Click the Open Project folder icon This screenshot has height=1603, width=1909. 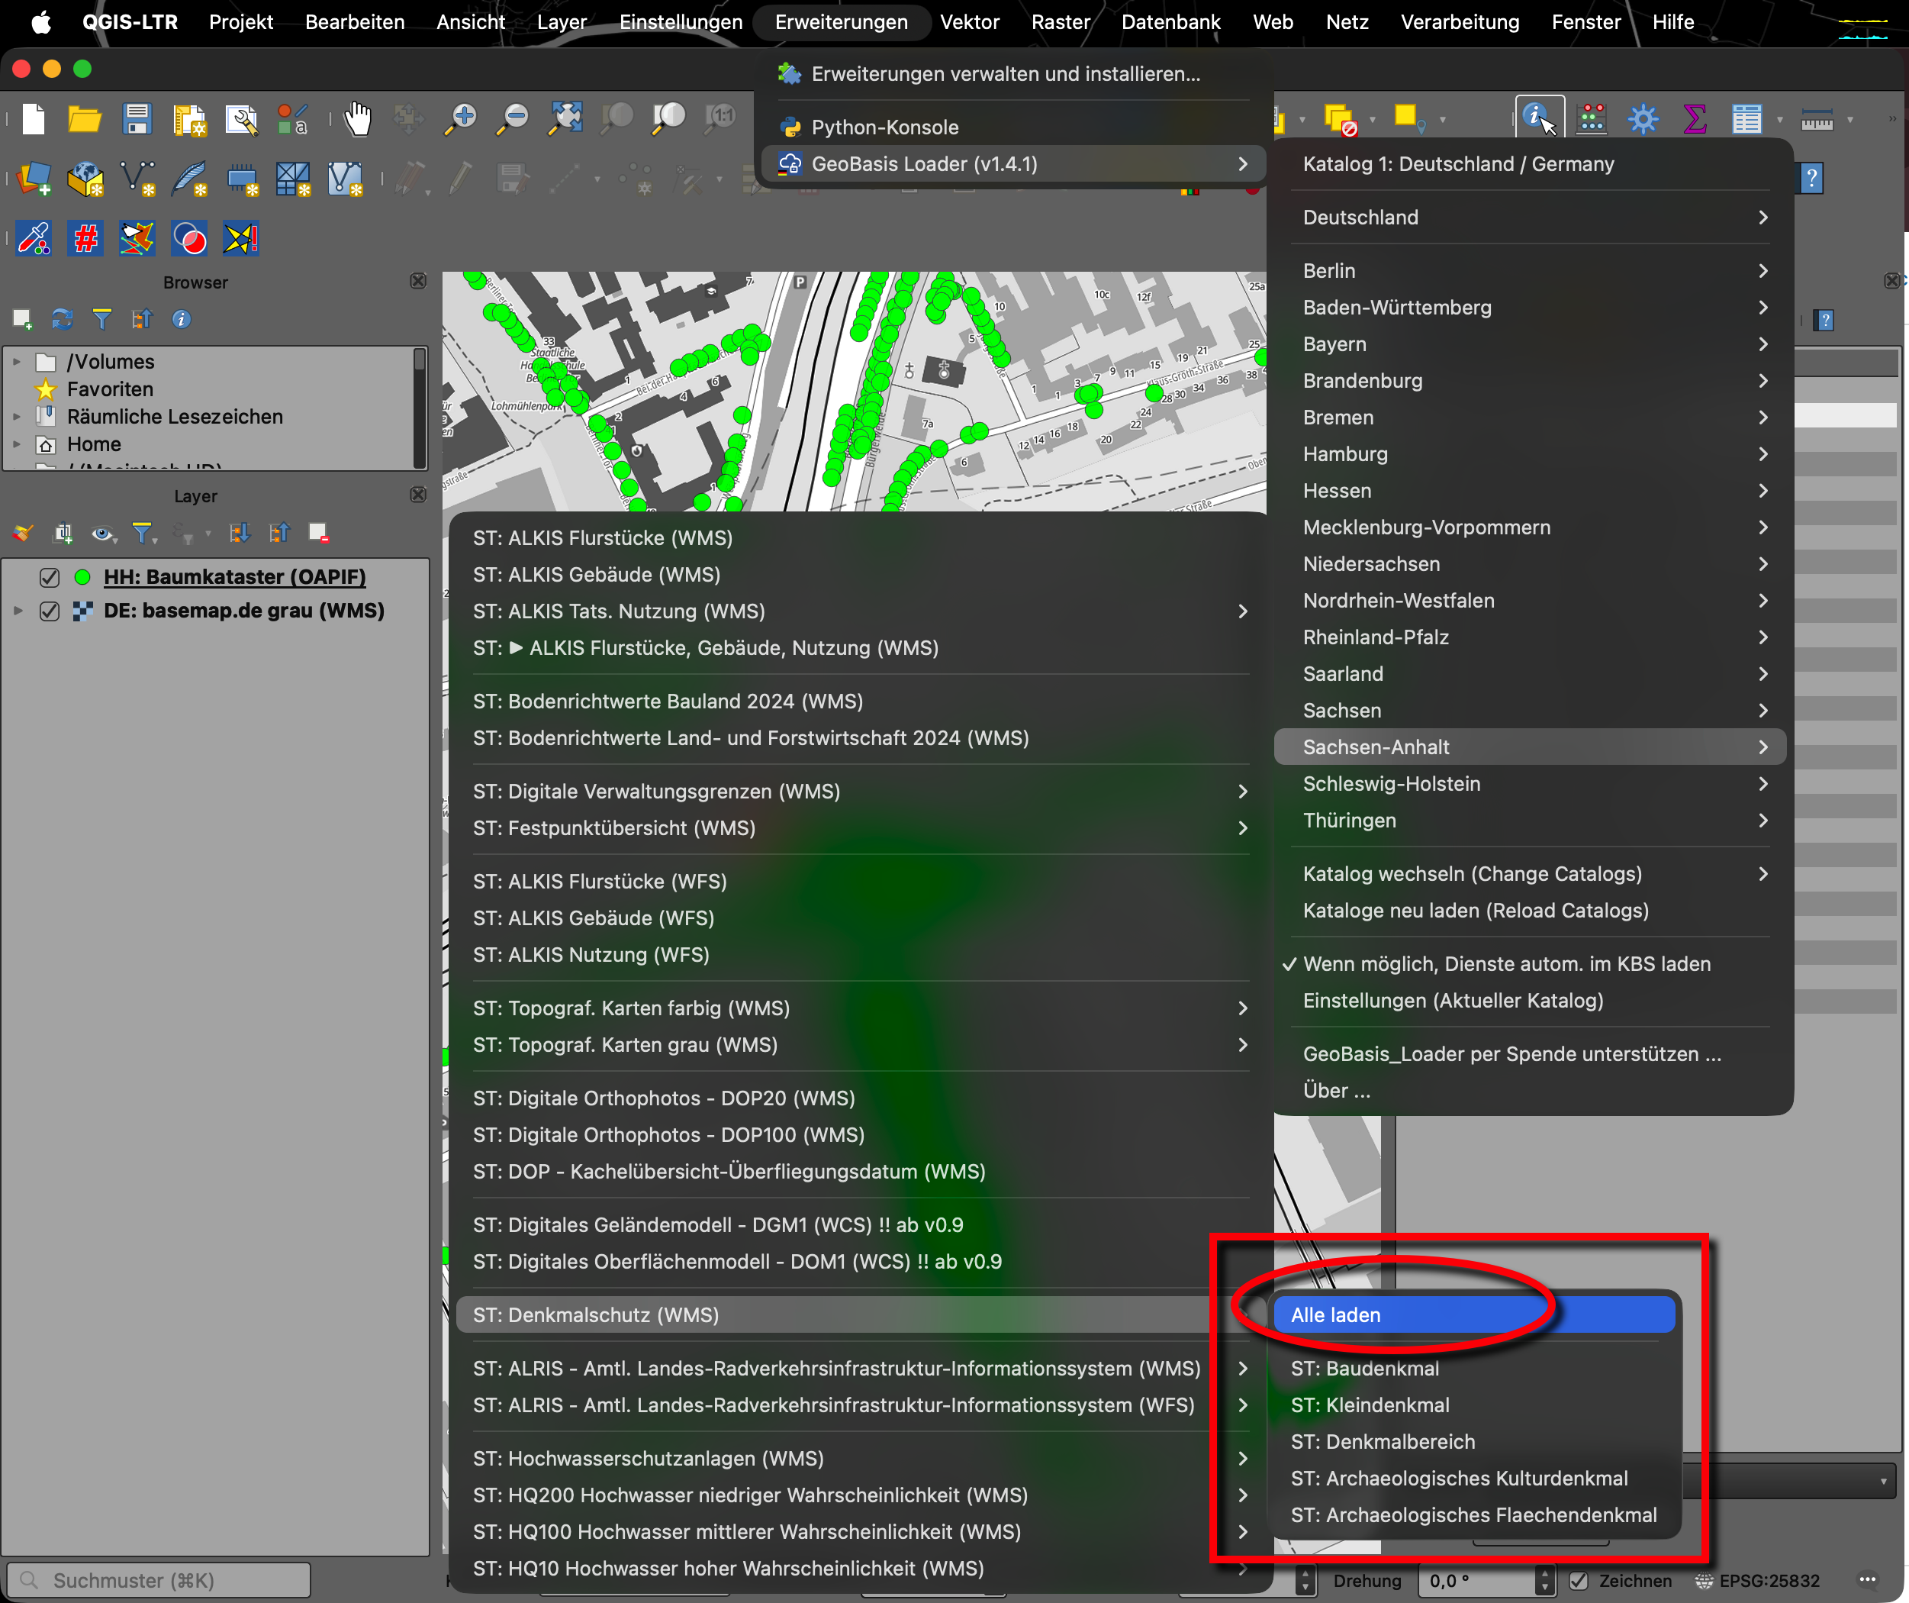point(85,118)
